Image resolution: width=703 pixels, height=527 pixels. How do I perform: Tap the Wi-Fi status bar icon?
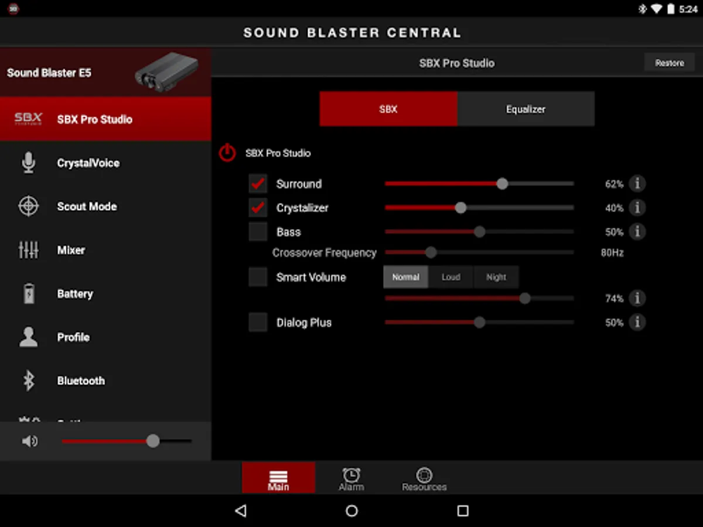657,9
